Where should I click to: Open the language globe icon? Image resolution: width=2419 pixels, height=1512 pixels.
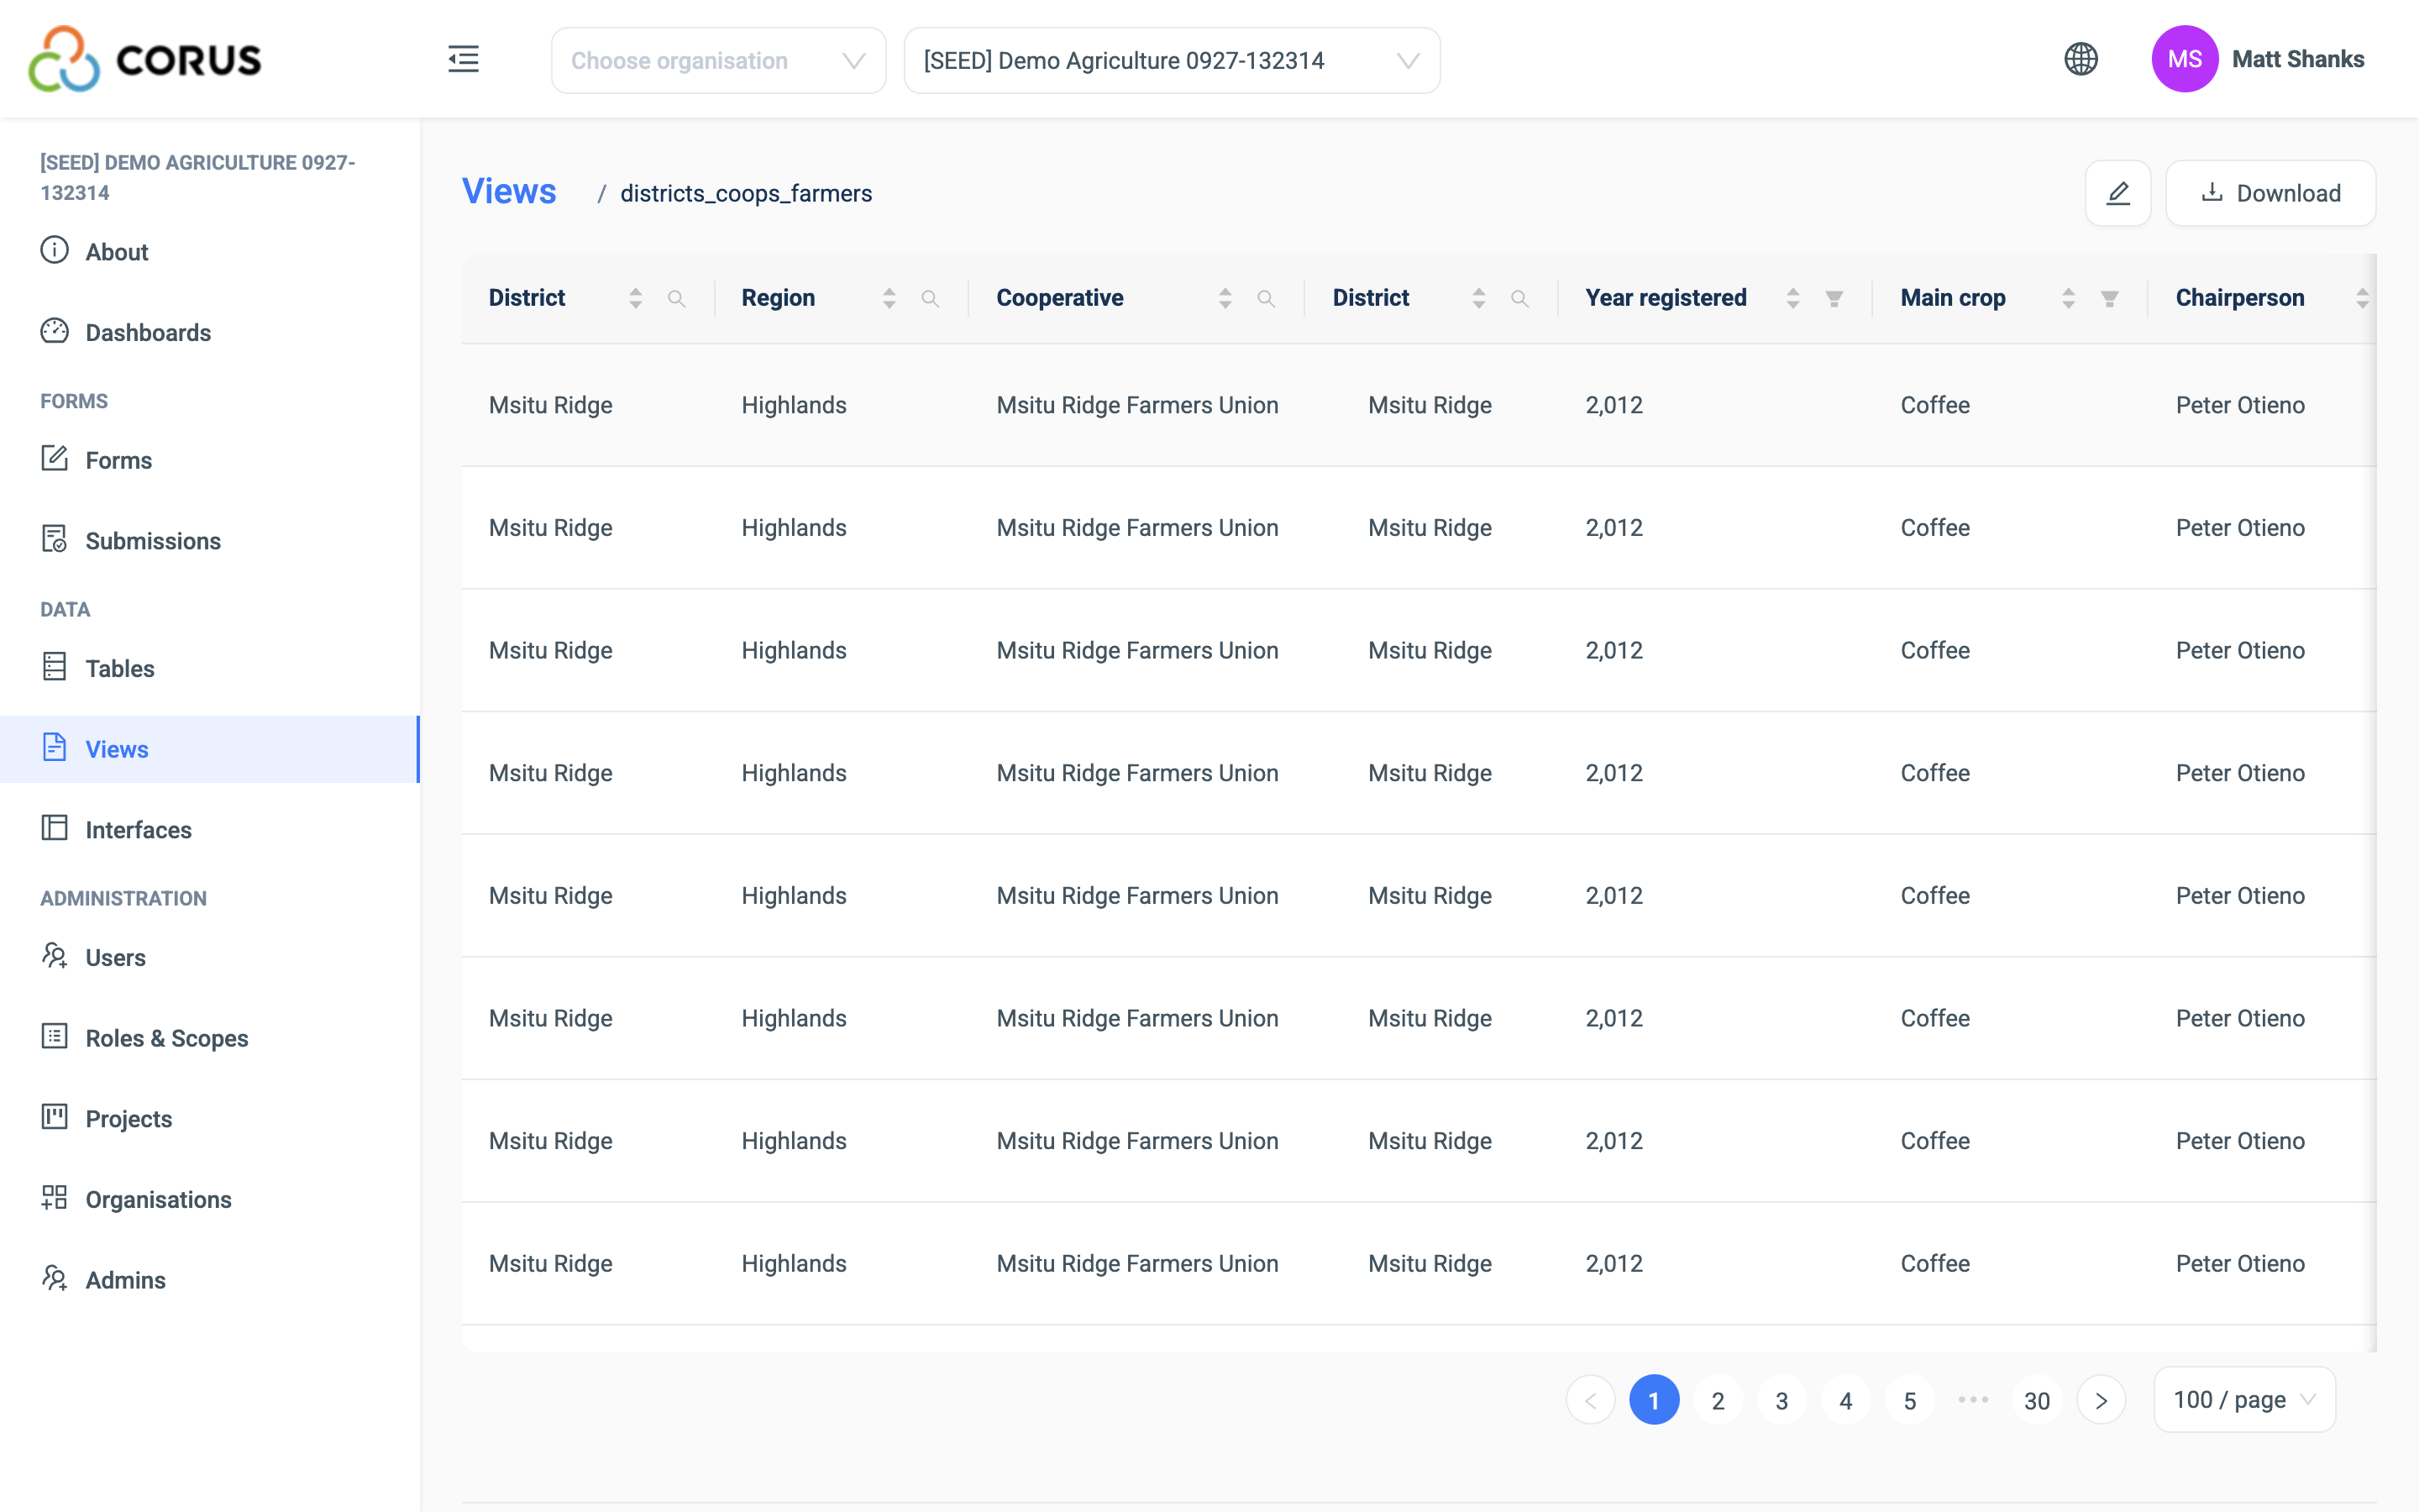pyautogui.click(x=2081, y=59)
